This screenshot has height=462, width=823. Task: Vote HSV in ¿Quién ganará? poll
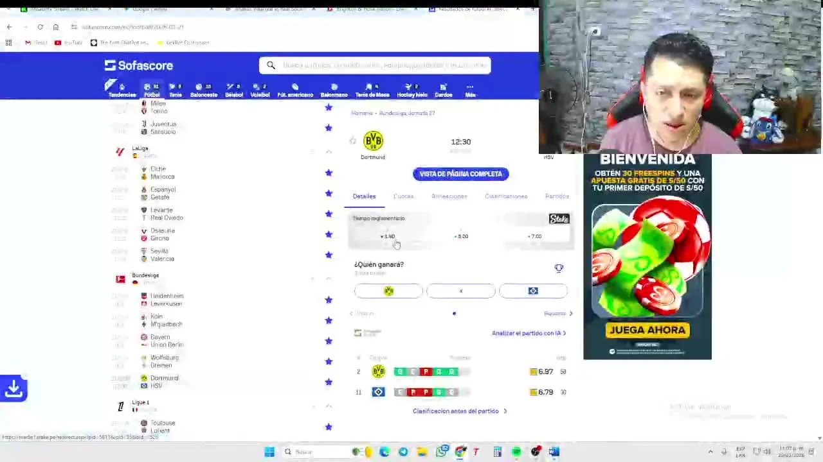533,291
